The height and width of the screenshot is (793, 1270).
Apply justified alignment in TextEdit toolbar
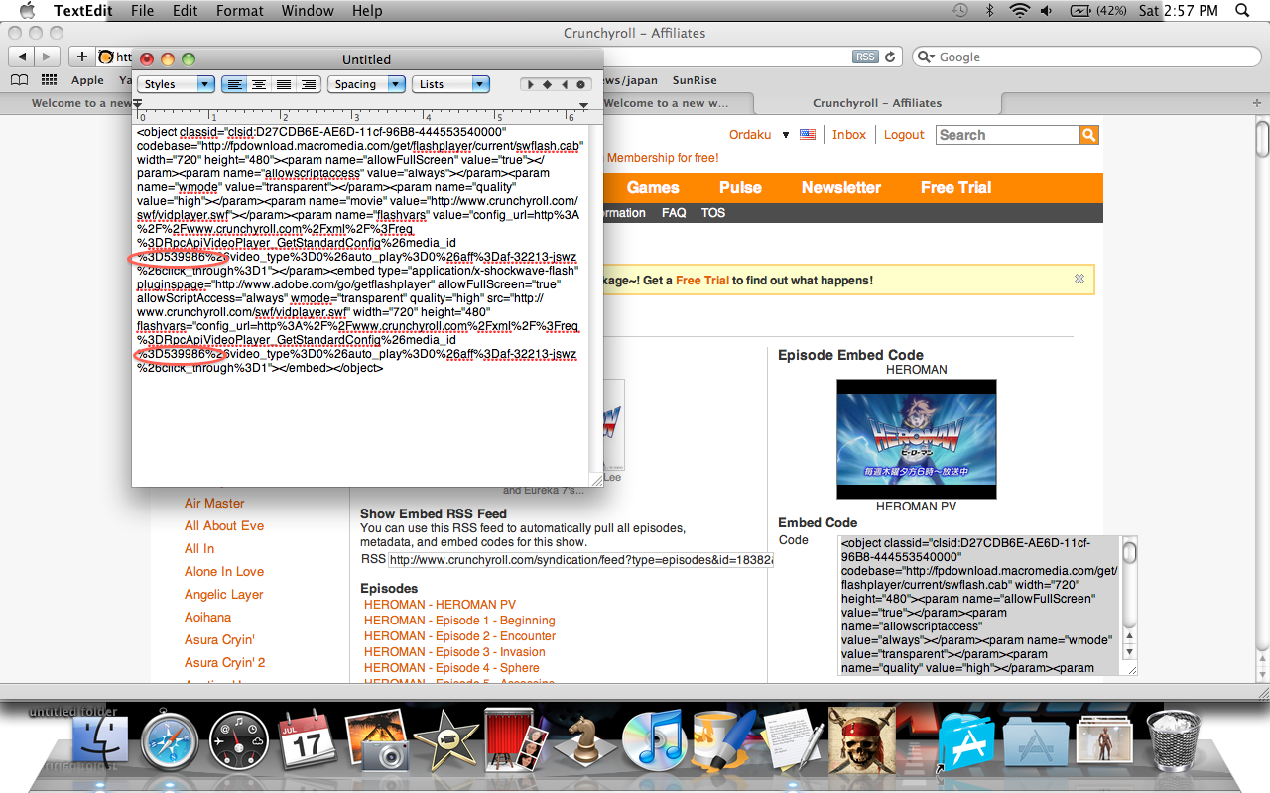284,84
